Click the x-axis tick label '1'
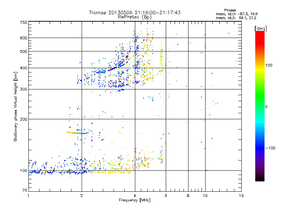Viewport: 284px width, 213px height. click(x=28, y=196)
